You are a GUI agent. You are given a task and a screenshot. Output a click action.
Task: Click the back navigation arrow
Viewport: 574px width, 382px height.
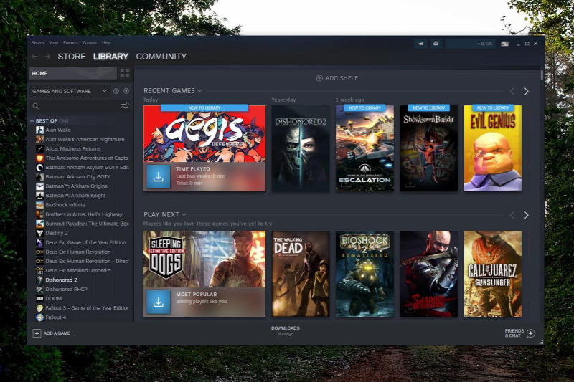(x=34, y=57)
